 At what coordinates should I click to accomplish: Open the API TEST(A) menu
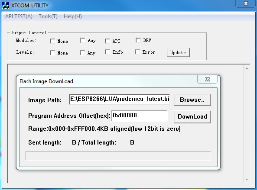coord(19,16)
